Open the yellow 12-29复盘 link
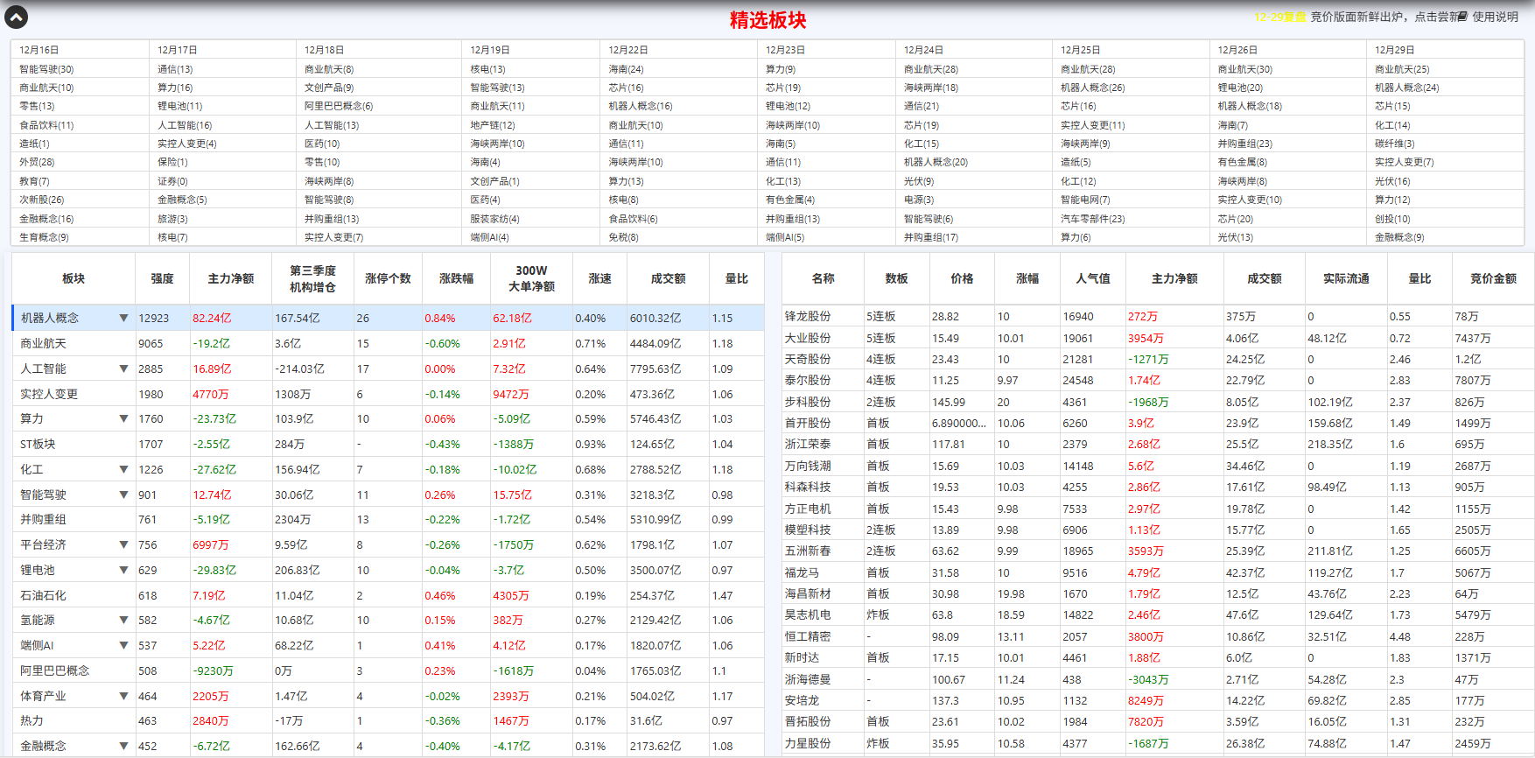This screenshot has width=1535, height=758. click(1279, 17)
